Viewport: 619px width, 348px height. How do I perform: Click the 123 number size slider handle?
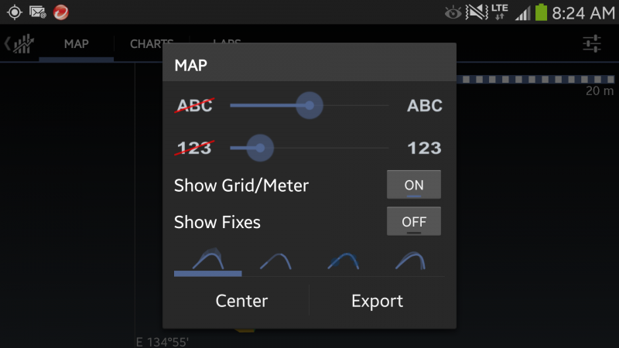click(260, 148)
